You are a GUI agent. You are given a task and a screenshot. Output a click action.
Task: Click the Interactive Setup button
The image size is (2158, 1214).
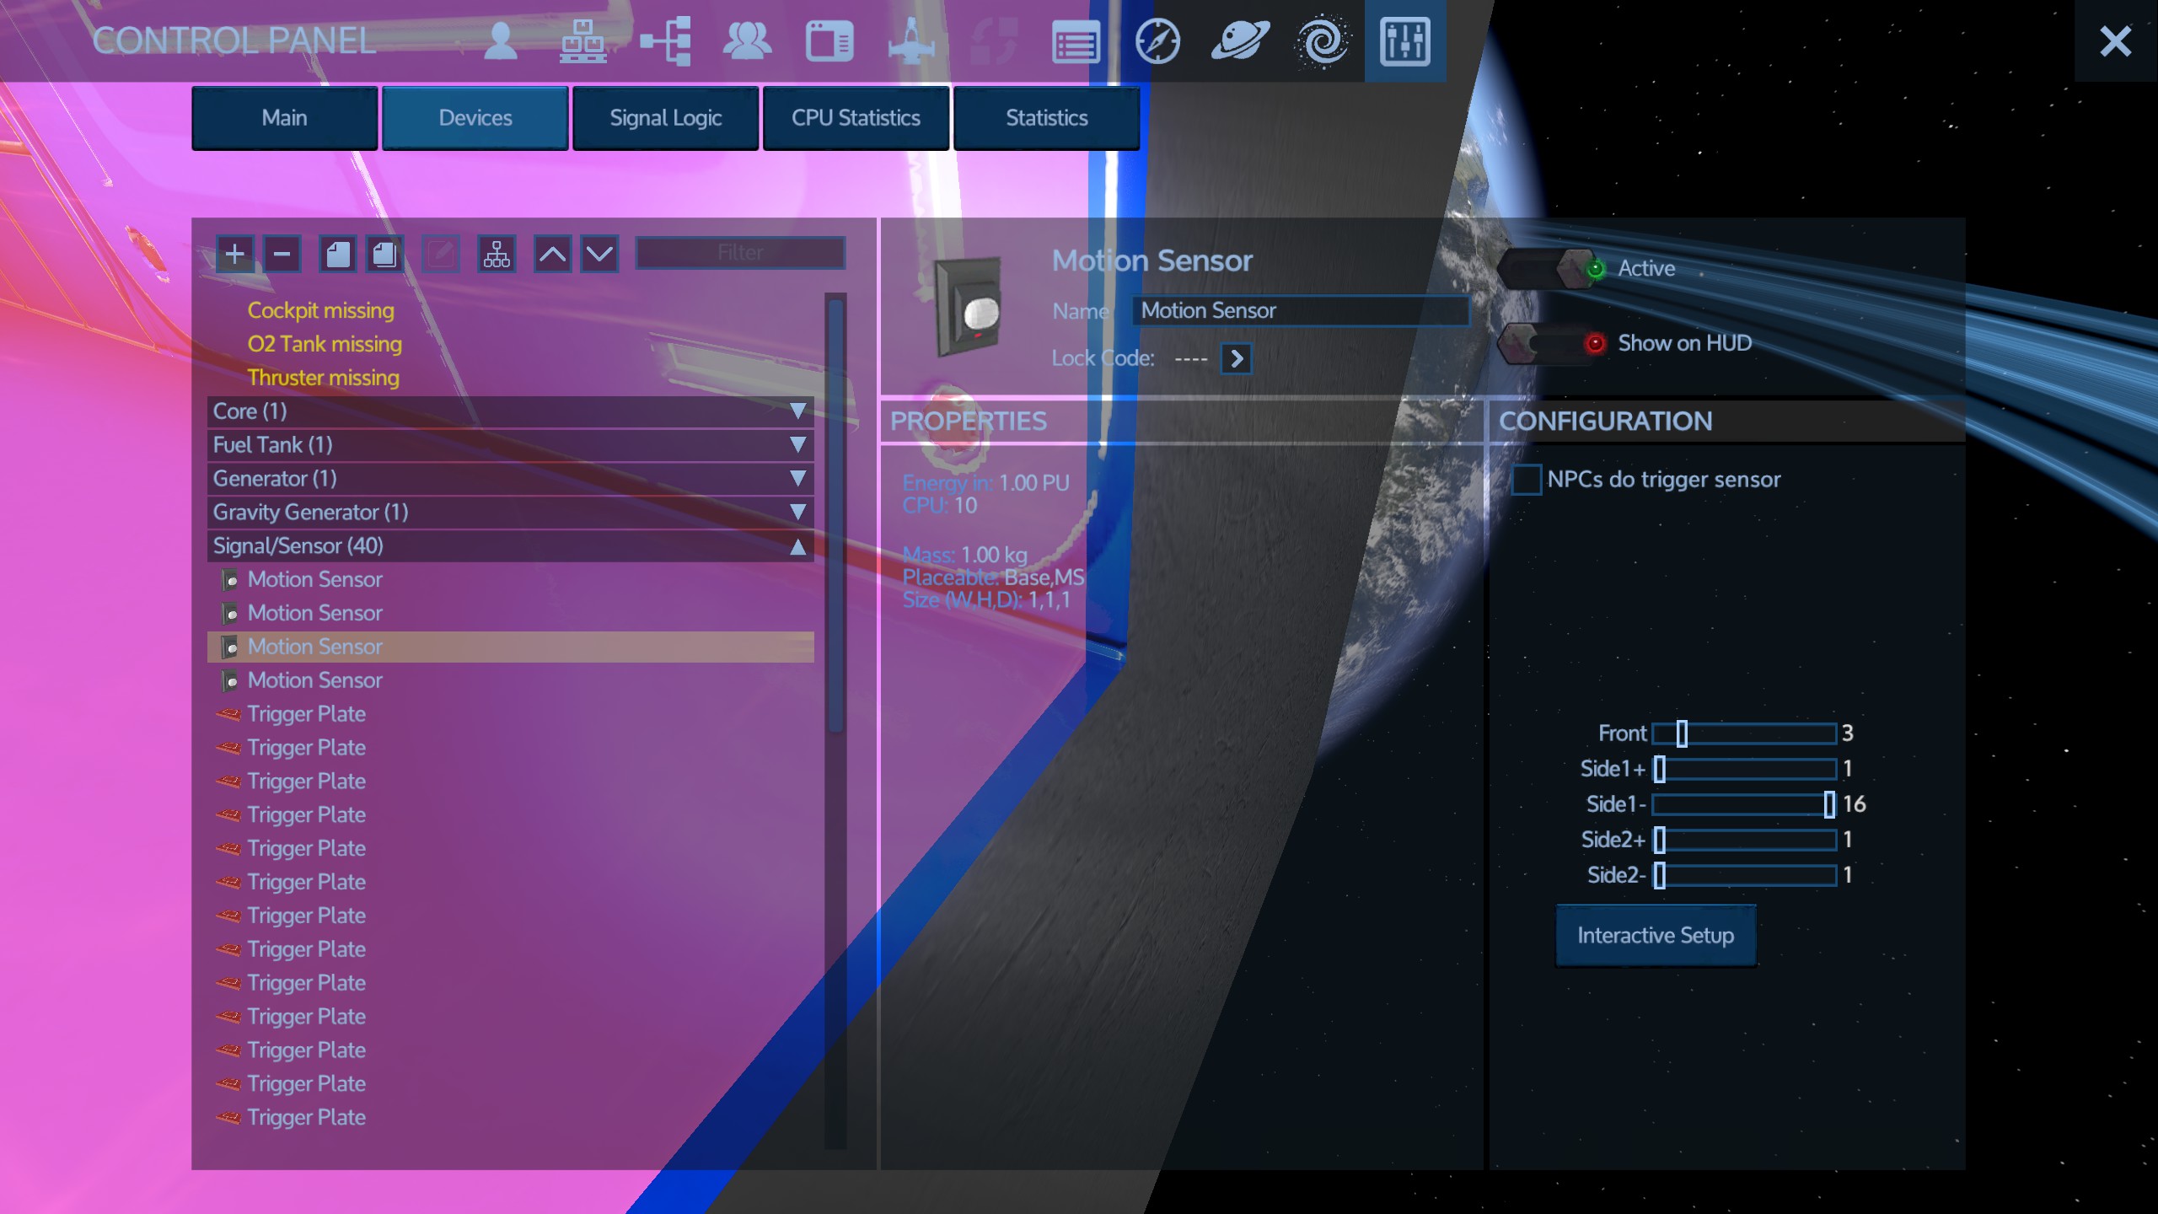[x=1656, y=936]
